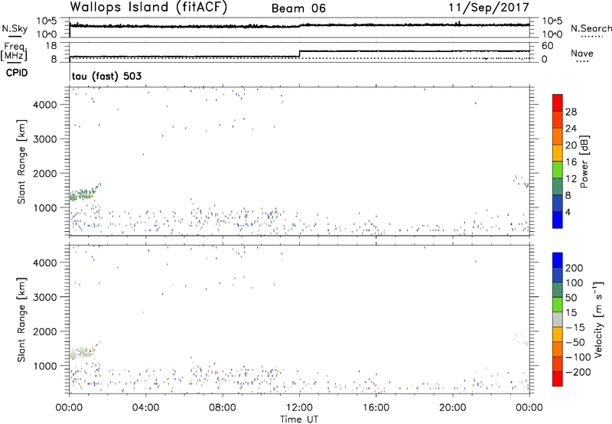This screenshot has width=612, height=424.
Task: Click the '-15' value on the velocity scale
Action: click(x=575, y=328)
